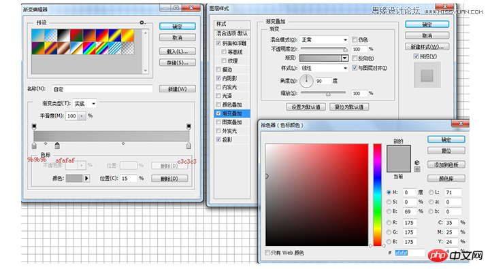Select the full spectrum rainbow gradient preset
490x269 pixels.
point(89,48)
